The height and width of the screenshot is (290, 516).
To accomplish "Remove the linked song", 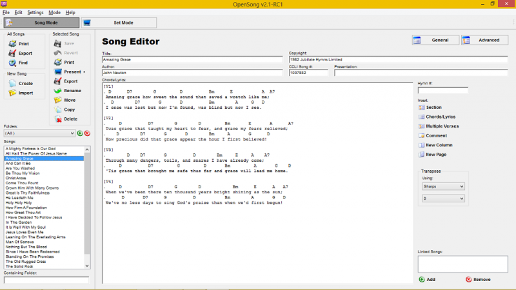I will [x=477, y=279].
